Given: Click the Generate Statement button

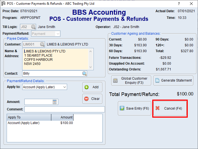Looking at the screenshot, I should click(x=173, y=80).
